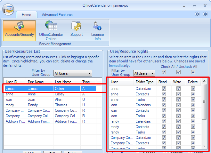Switch to the Advanced Features tab
This screenshot has width=211, height=153.
[57, 15]
